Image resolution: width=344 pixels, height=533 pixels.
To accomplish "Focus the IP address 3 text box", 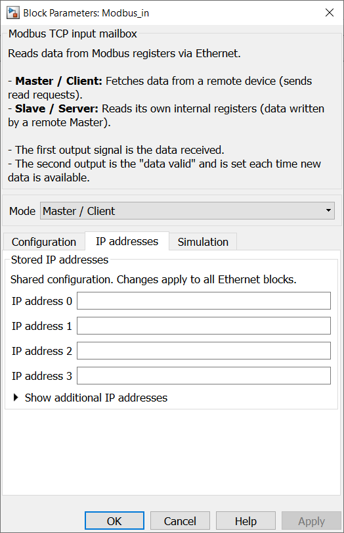I will click(204, 376).
